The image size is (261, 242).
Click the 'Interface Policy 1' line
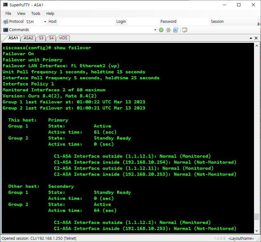(x=28, y=84)
